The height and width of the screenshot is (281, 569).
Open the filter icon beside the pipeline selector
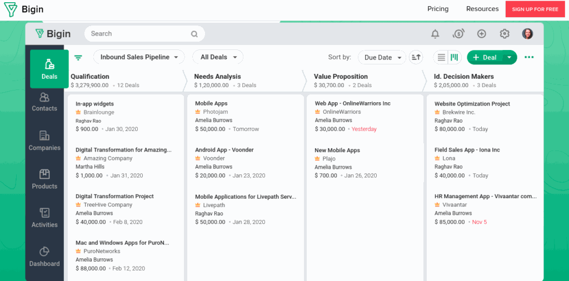(78, 57)
